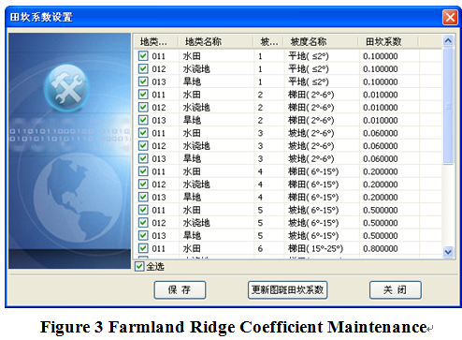Viewport: 462px width, 340px height.
Task: Sort by 田坎系数 column header
Action: [x=388, y=41]
